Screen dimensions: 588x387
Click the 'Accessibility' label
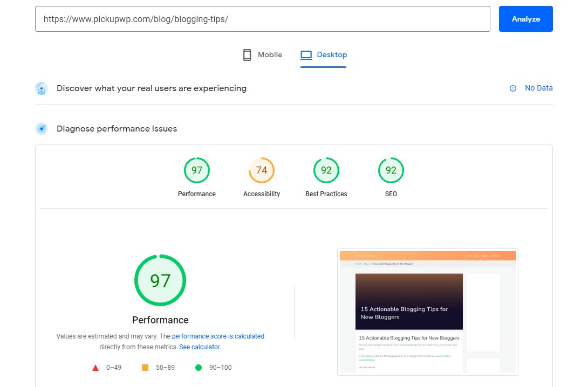tap(262, 193)
